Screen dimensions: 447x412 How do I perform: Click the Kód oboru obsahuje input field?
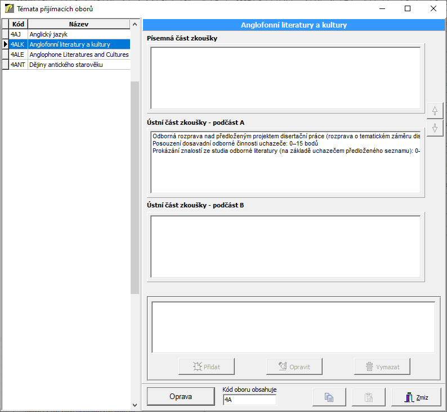(249, 400)
